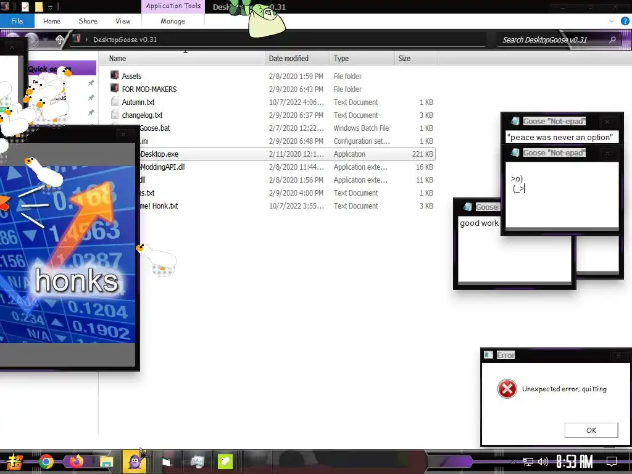The width and height of the screenshot is (632, 474).
Task: Expand the address bar path chevron
Action: pyautogui.click(x=86, y=39)
